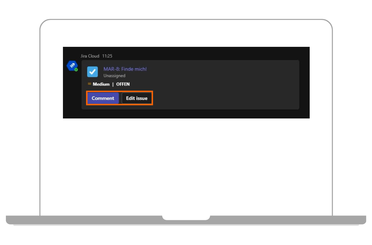
Task: Click the black chat background below the card
Action: click(186, 114)
